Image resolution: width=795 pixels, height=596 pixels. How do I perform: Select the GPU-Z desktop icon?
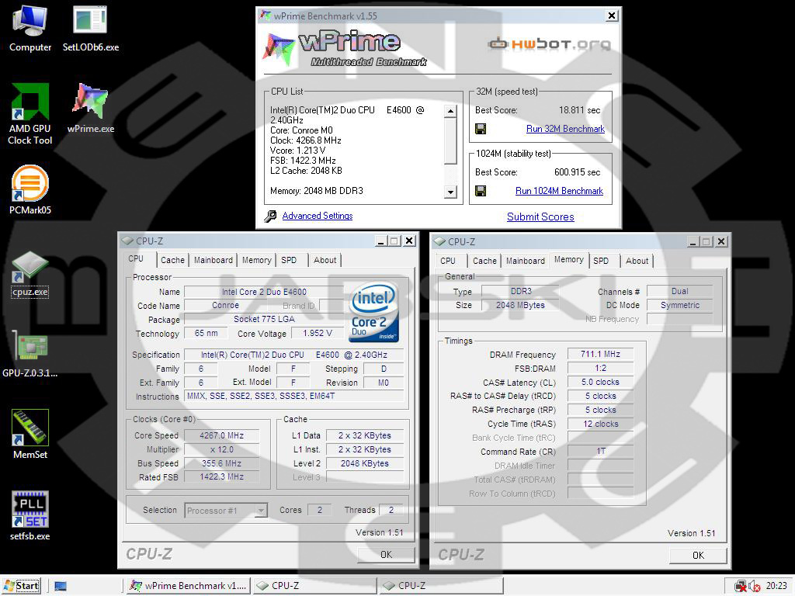point(30,354)
